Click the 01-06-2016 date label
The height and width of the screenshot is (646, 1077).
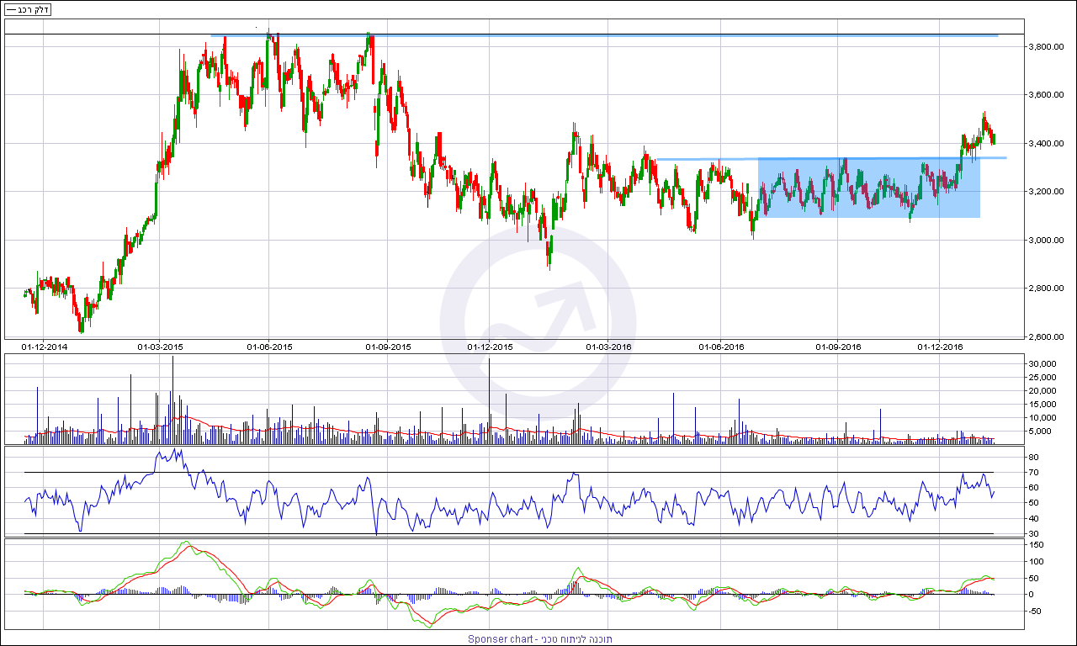pyautogui.click(x=721, y=347)
